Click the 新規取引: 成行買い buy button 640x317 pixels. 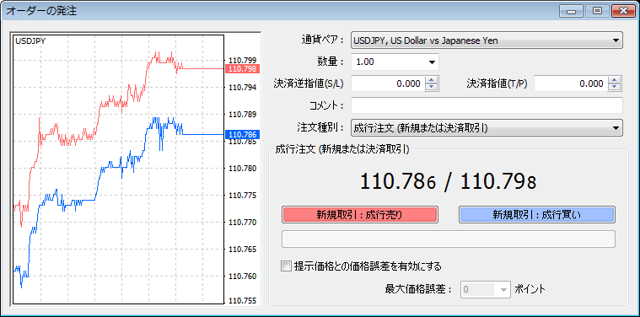[x=537, y=215]
